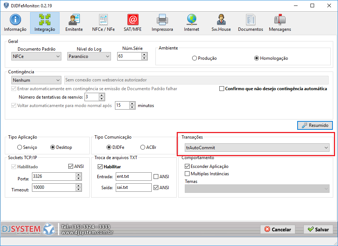Screen dimensions: 338x246
Task: Decrease Núm.Série spinner value
Action: (x=144, y=58)
